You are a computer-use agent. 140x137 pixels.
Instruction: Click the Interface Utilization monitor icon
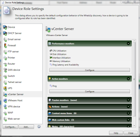pos(51,58)
